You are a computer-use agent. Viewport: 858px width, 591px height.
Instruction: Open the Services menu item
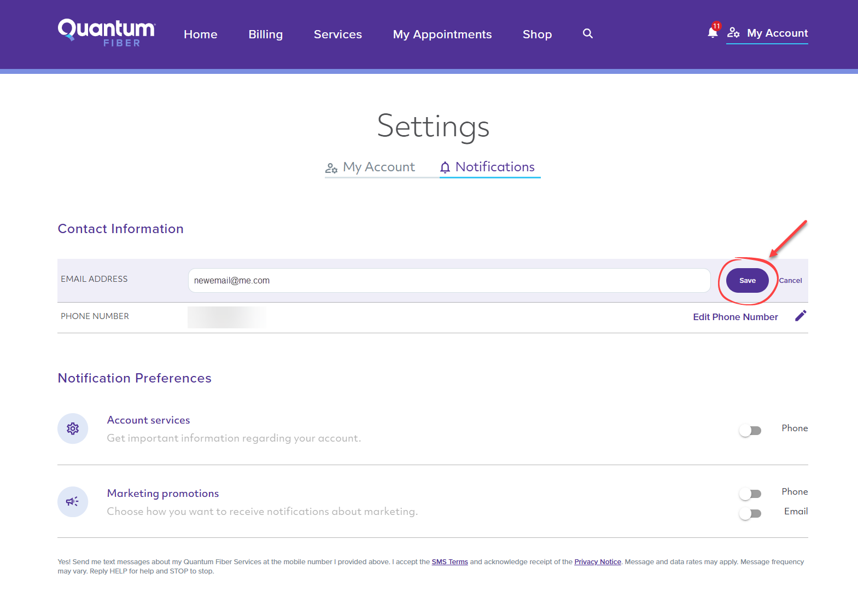click(338, 34)
